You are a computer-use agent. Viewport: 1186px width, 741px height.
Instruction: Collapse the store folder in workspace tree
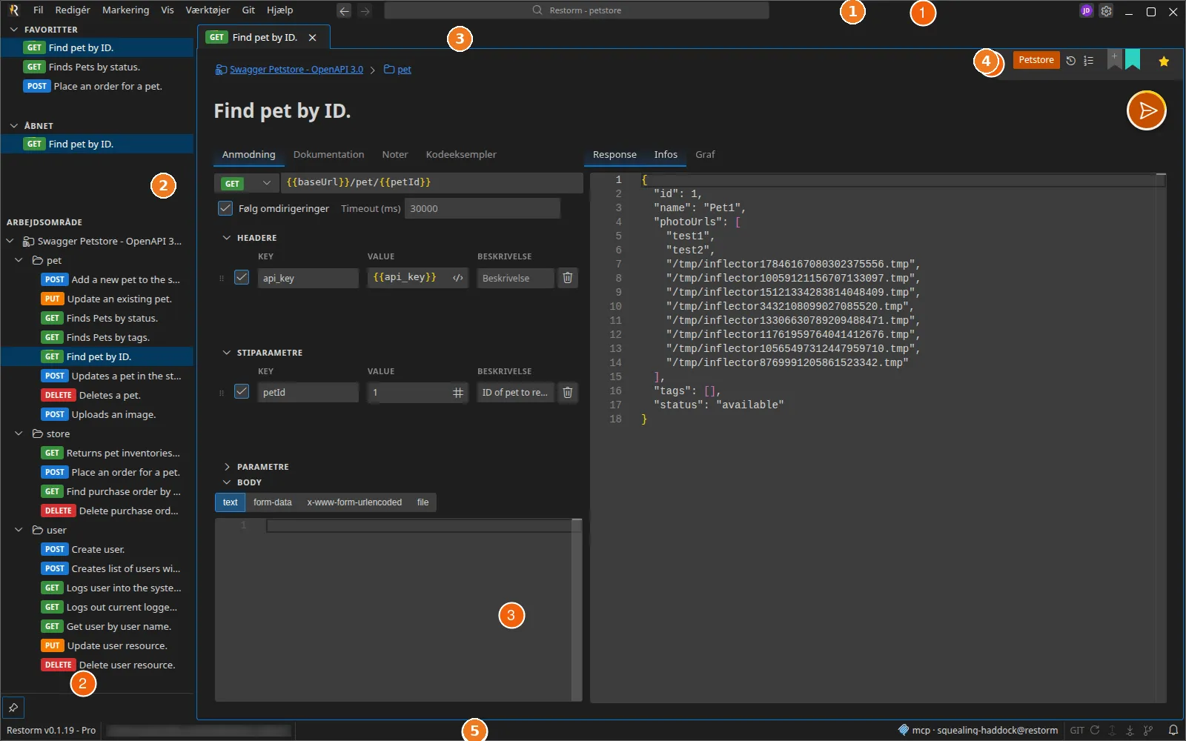(x=19, y=433)
